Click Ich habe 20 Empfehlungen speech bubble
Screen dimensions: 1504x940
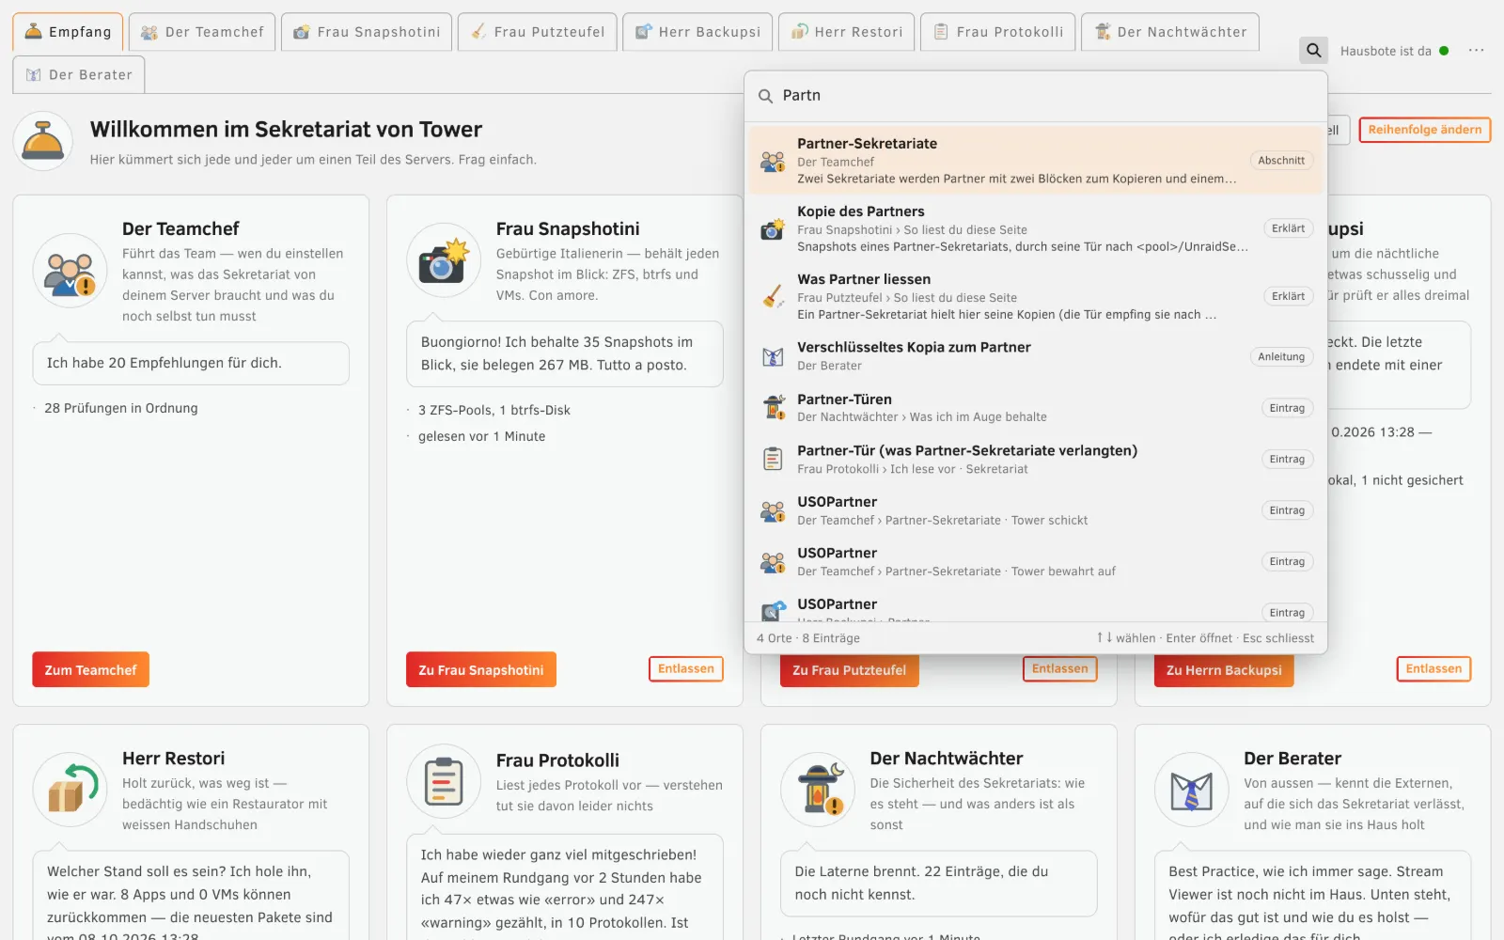click(x=191, y=363)
